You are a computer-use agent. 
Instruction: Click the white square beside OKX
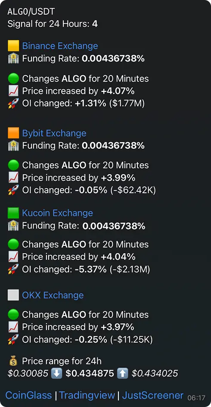13,295
